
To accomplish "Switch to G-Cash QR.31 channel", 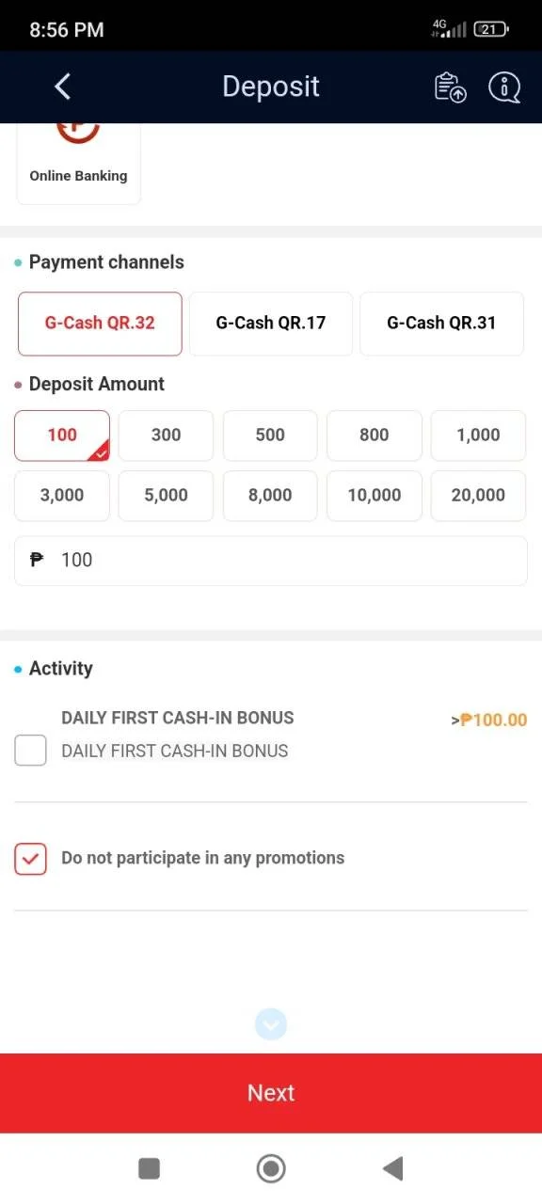I will (441, 323).
